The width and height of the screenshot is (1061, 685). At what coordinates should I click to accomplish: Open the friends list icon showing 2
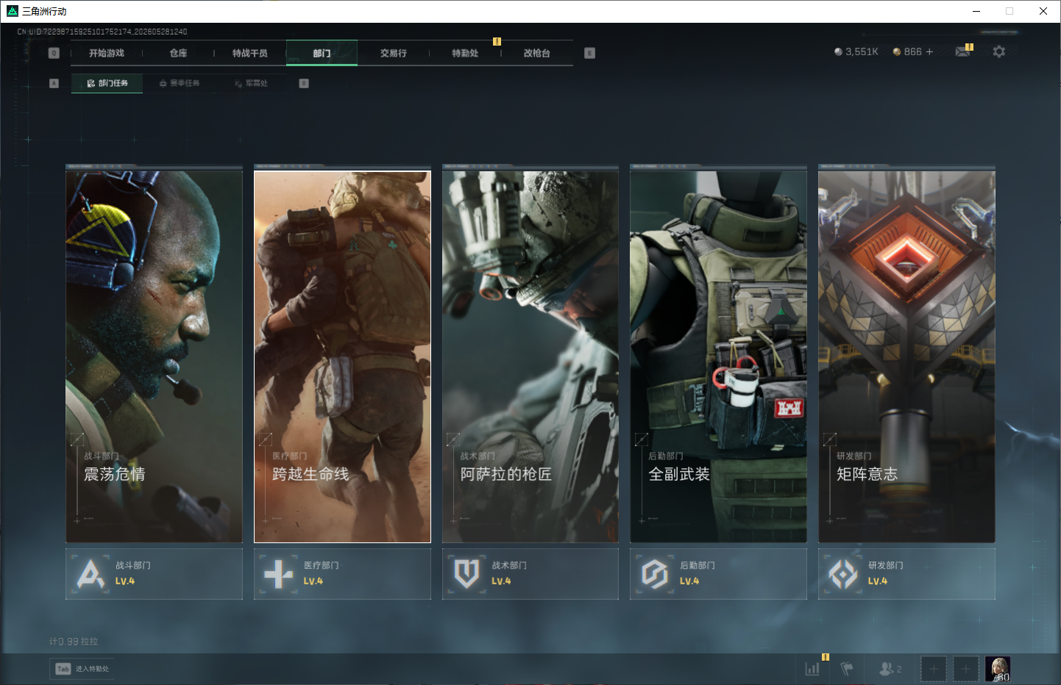tap(890, 669)
